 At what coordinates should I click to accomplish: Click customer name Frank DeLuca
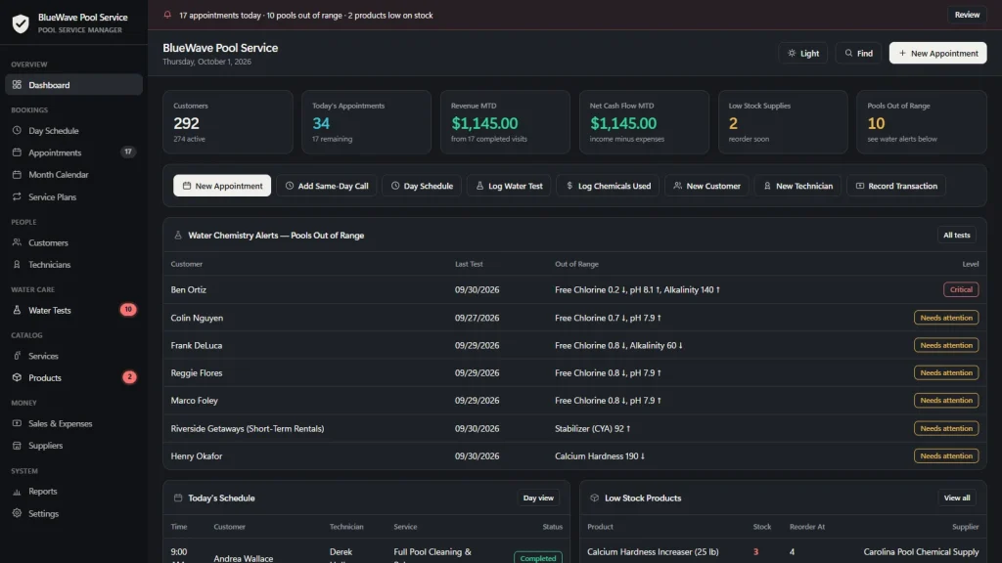196,345
